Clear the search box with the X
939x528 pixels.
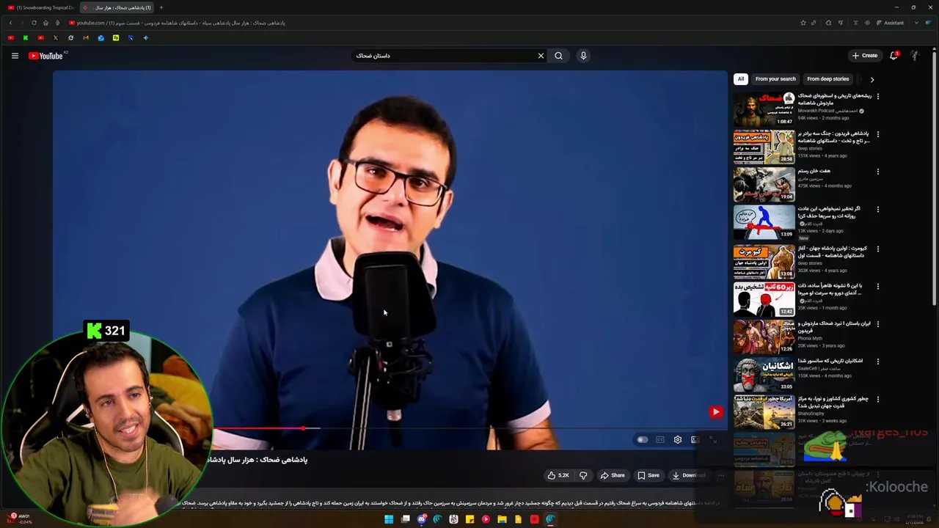541,56
